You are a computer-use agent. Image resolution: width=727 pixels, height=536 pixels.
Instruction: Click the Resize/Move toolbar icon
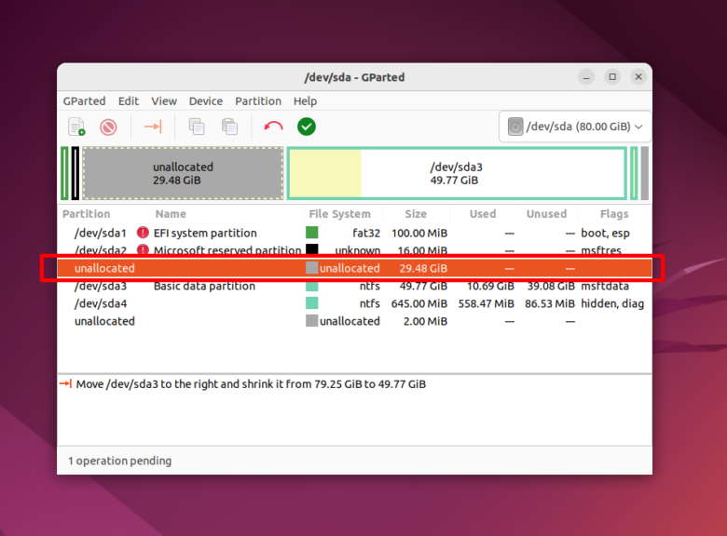pyautogui.click(x=153, y=127)
